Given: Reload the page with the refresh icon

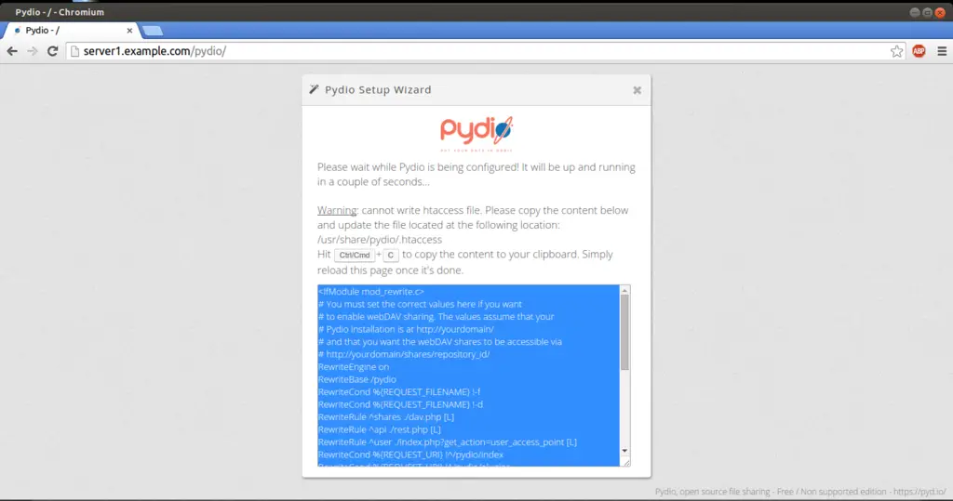Looking at the screenshot, I should [x=53, y=52].
